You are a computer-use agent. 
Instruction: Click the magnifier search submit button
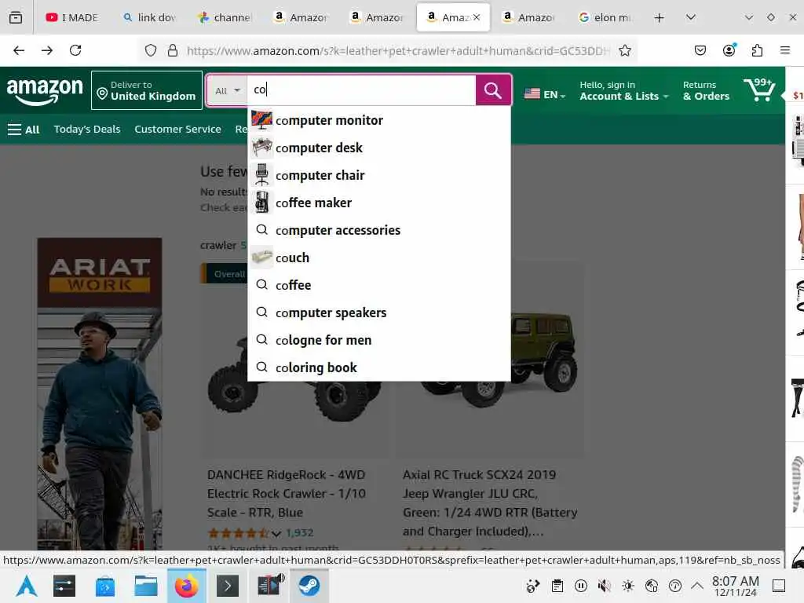[x=492, y=90]
